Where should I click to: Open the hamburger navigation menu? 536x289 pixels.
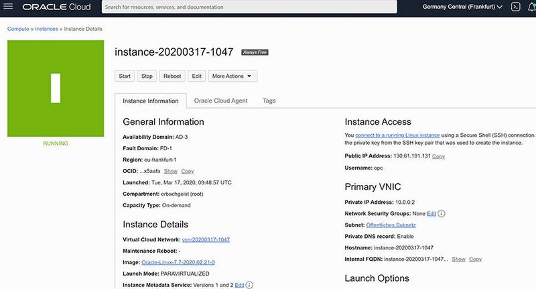click(x=9, y=7)
